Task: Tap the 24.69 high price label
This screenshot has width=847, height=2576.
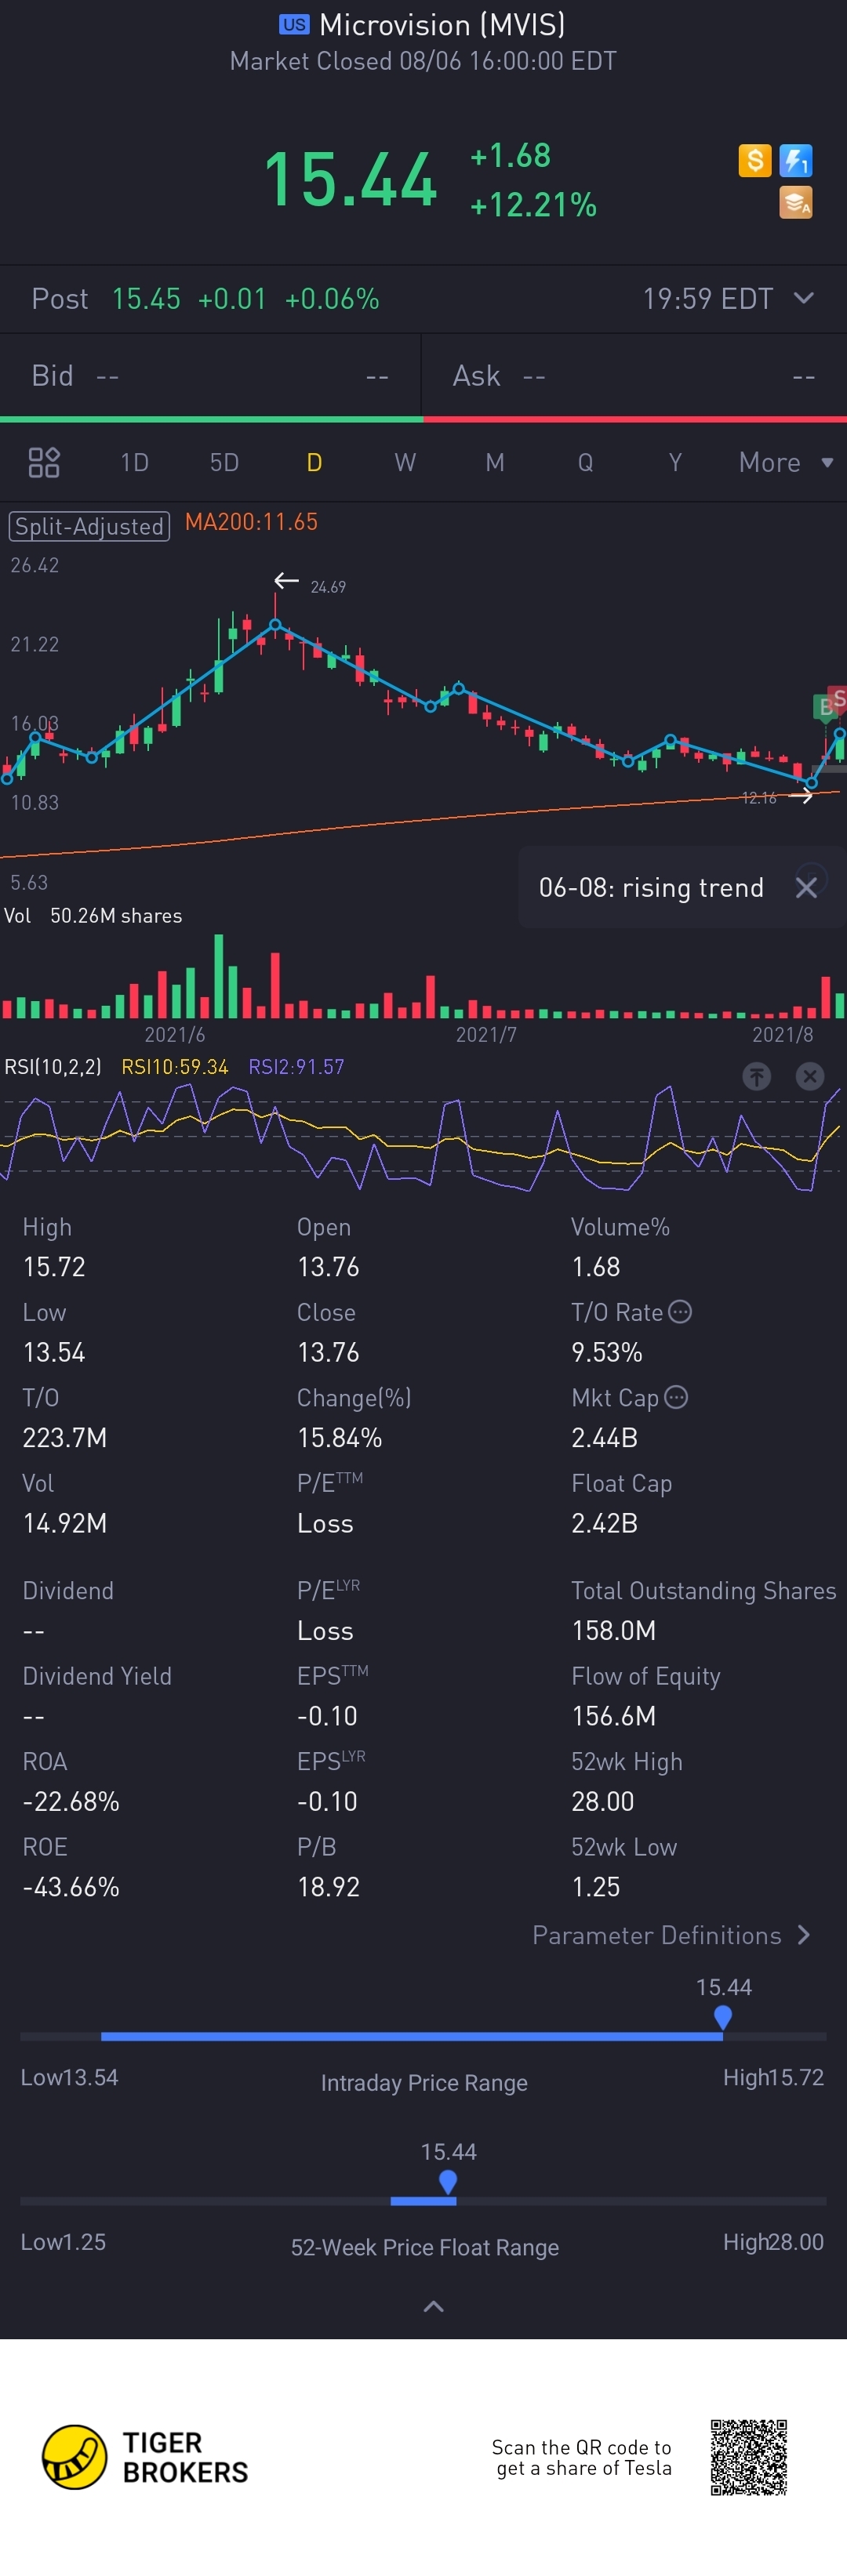Action: coord(328,587)
